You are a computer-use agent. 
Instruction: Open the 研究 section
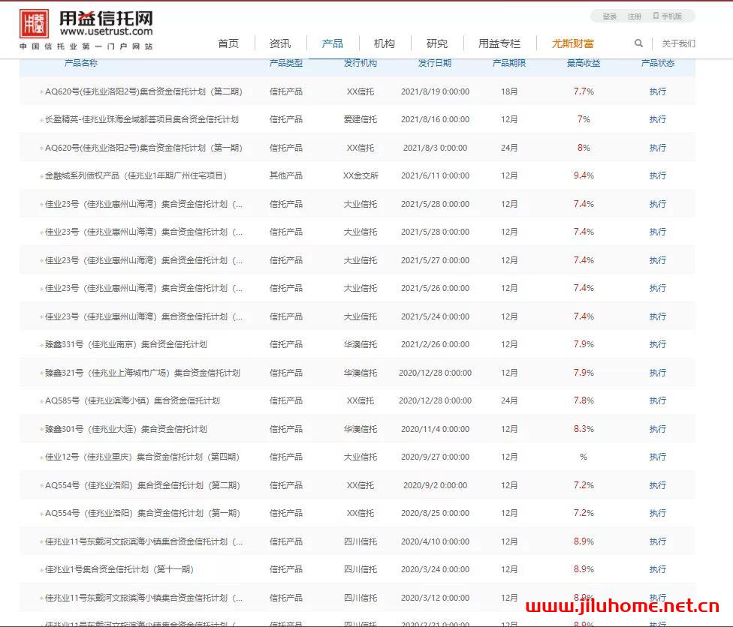click(436, 43)
